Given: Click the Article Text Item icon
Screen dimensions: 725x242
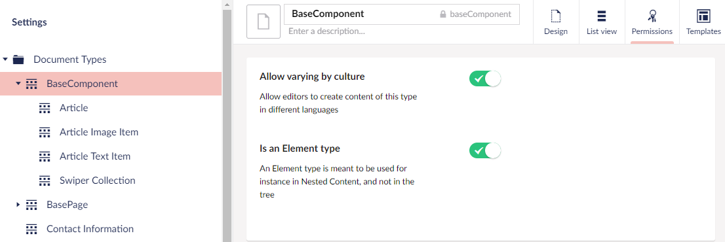Looking at the screenshot, I should [45, 156].
